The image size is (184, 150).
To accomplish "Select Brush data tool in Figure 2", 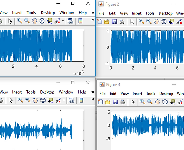I will tap(179, 21).
